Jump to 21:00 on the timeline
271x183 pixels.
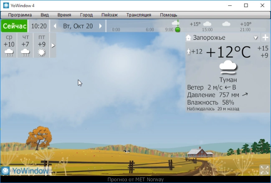click(245, 30)
